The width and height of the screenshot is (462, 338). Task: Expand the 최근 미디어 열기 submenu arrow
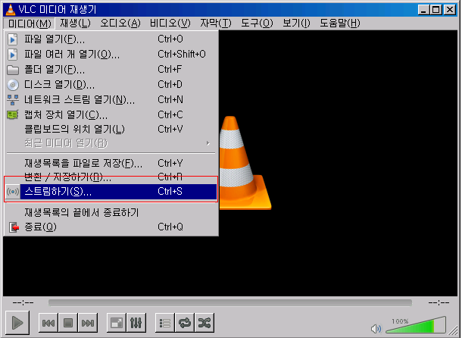click(208, 143)
